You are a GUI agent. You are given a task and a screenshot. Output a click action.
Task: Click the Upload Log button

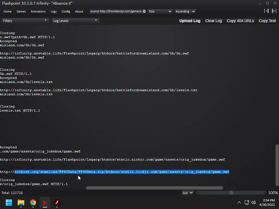pyautogui.click(x=190, y=21)
